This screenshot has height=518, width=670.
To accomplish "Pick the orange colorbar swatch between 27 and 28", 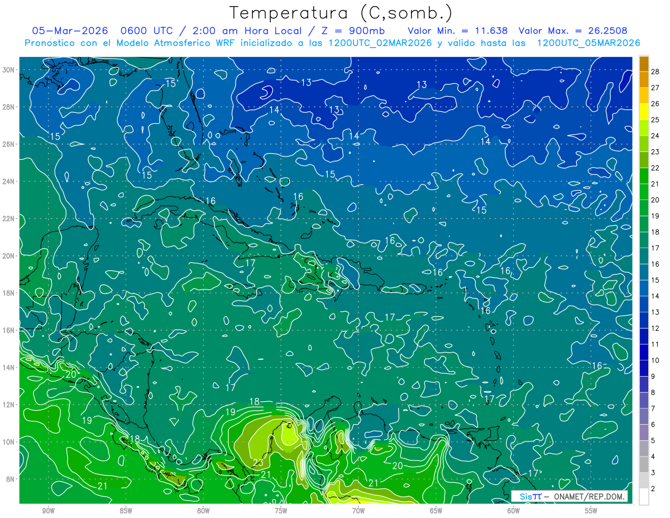I will click(x=644, y=80).
